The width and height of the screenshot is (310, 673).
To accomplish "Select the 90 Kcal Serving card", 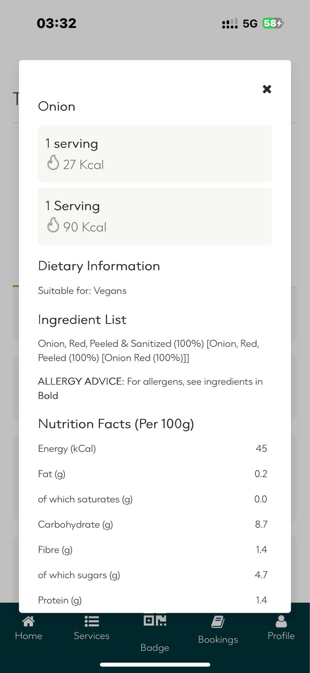I will pyautogui.click(x=155, y=216).
